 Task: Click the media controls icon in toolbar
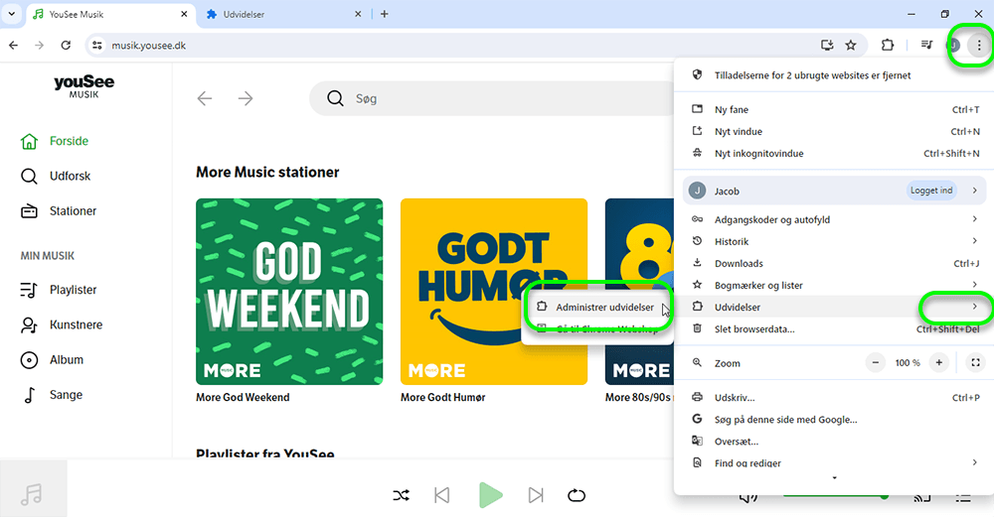pos(926,45)
